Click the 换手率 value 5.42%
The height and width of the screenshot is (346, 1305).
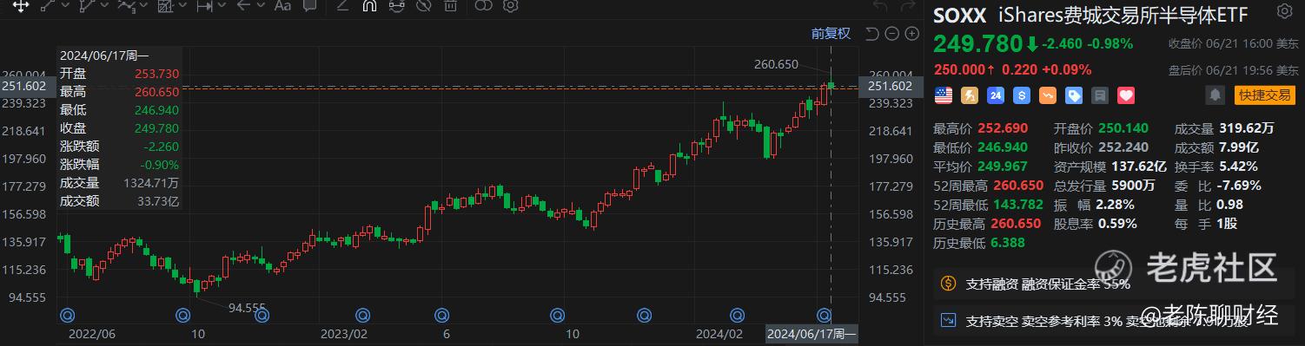1237,166
